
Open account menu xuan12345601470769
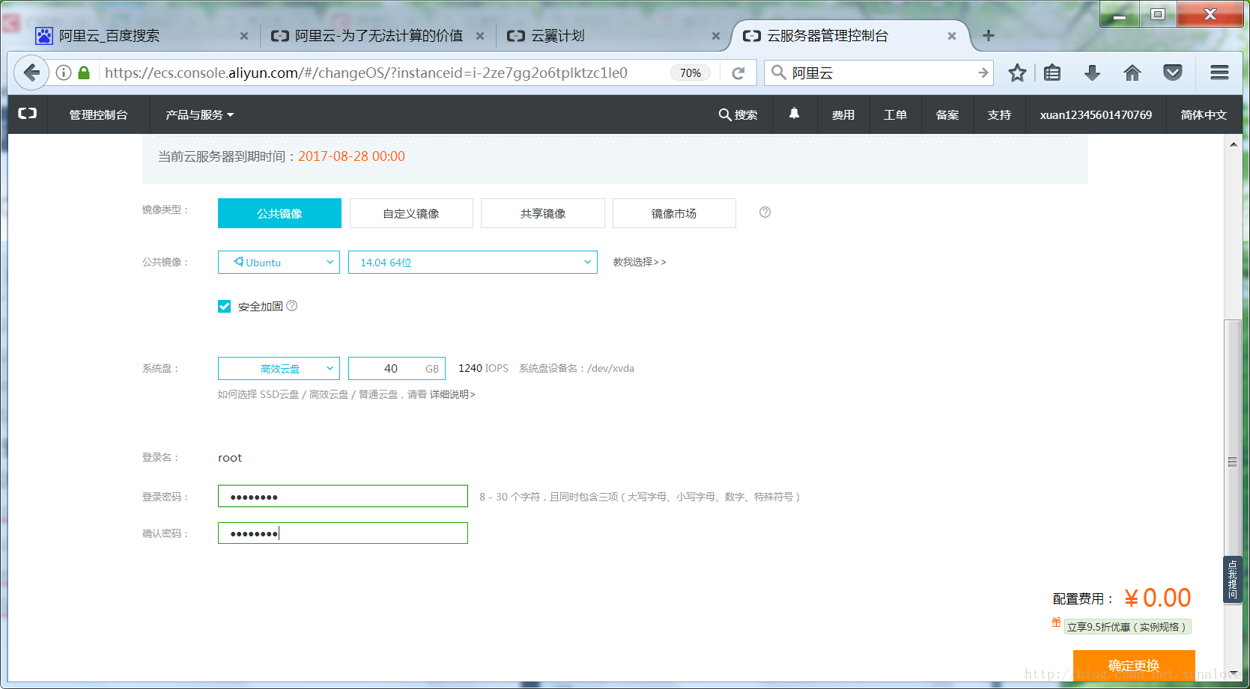(x=1096, y=114)
